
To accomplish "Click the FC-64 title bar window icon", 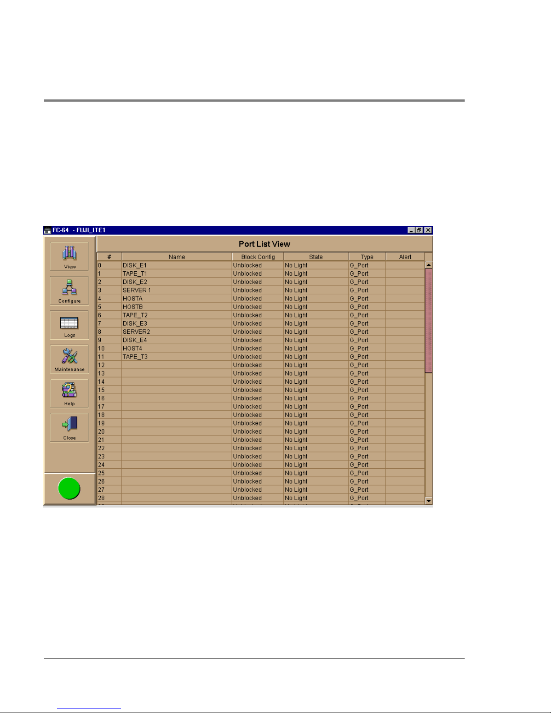I will (x=47, y=230).
